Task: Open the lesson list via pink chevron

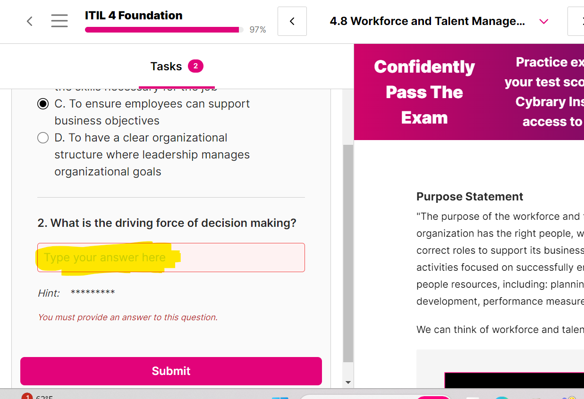Action: coord(544,21)
